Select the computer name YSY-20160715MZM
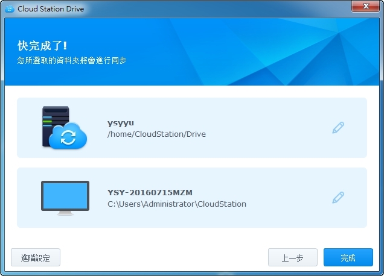The image size is (384, 276). 150,193
